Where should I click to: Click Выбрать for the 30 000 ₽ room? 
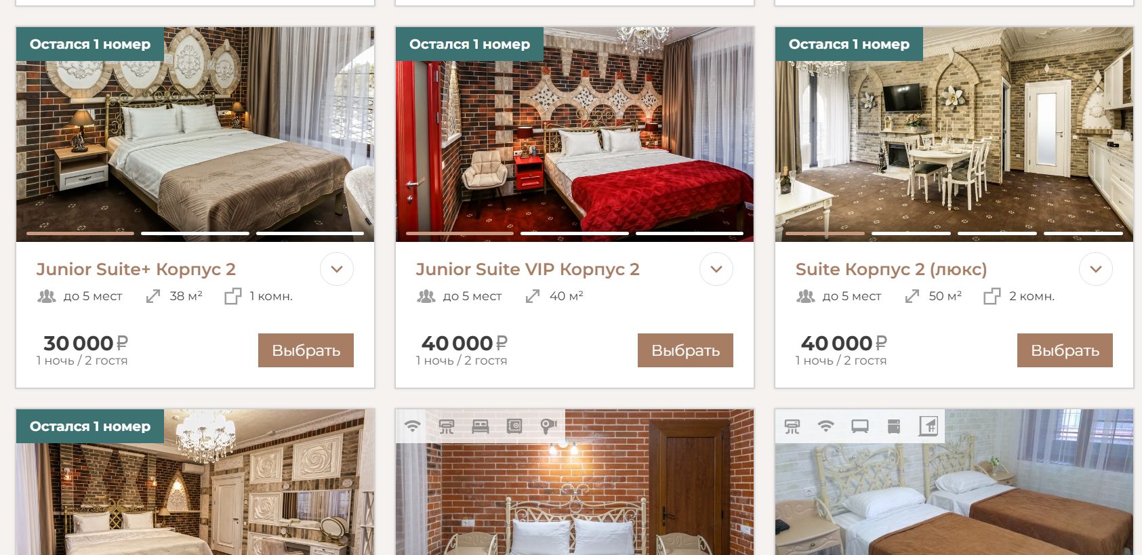306,350
